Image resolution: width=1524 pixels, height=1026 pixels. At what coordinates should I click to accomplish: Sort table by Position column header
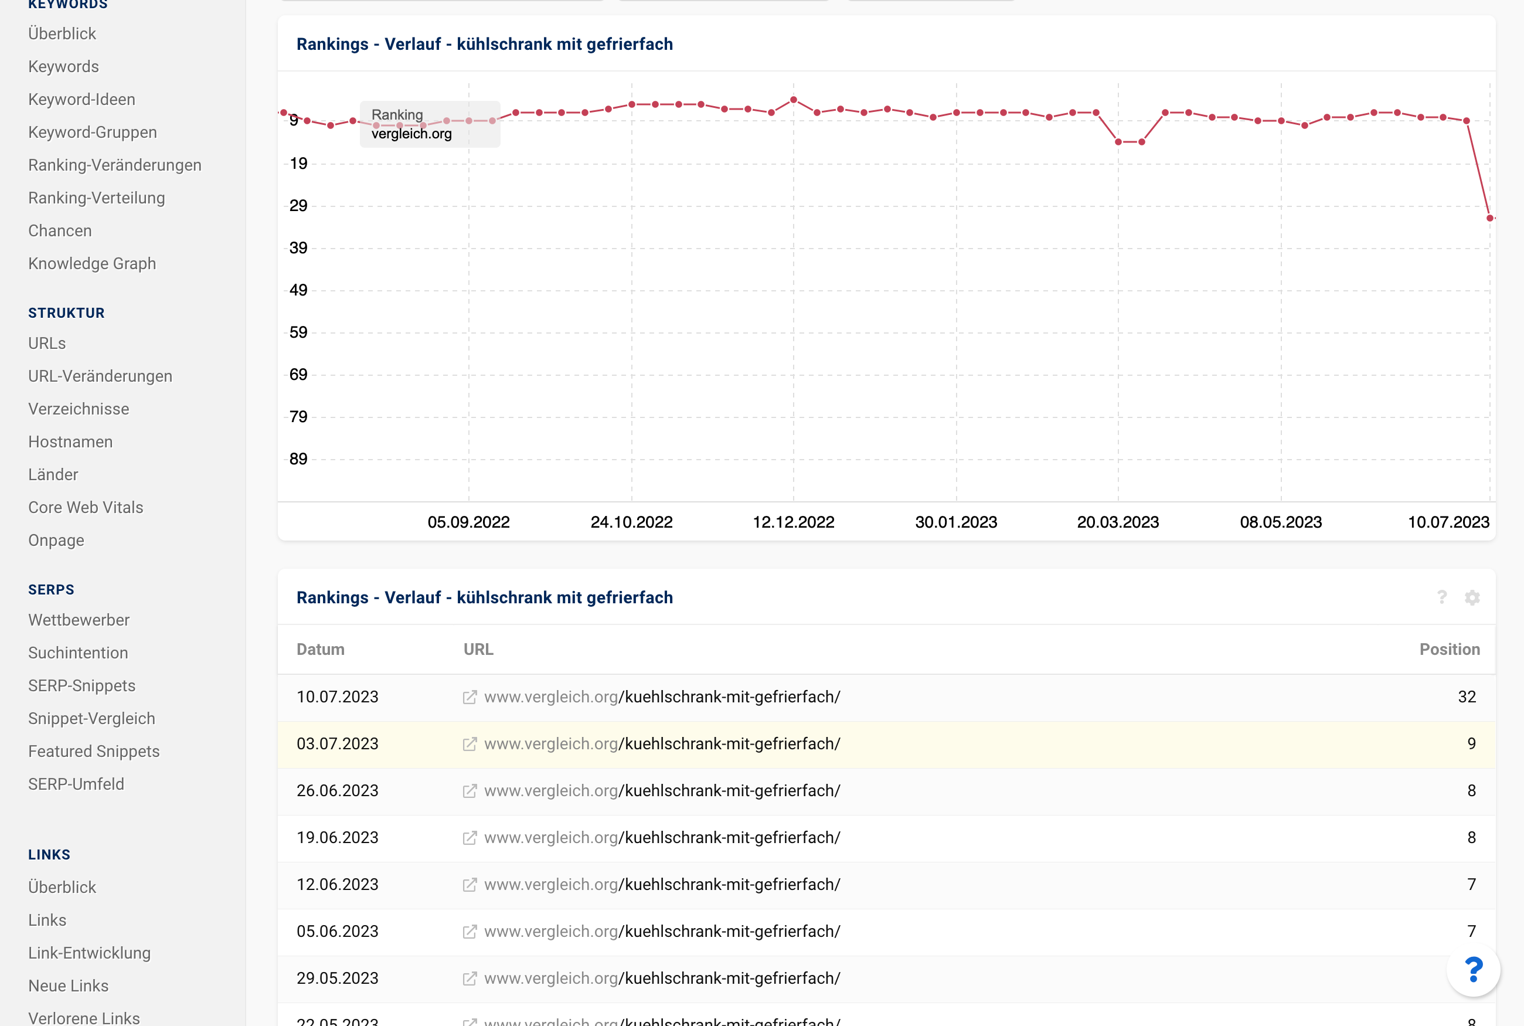tap(1449, 649)
